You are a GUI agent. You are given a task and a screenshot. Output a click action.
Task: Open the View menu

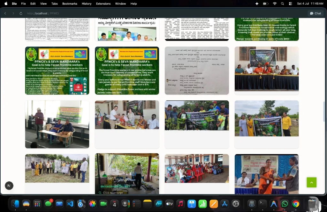(x=43, y=4)
